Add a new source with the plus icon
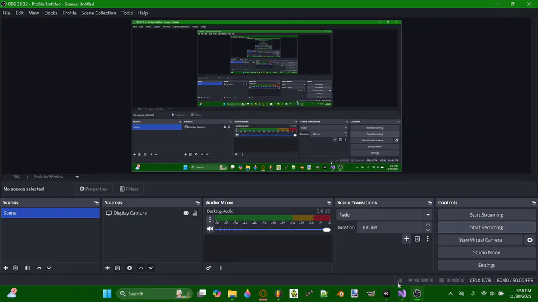The height and width of the screenshot is (302, 538). pyautogui.click(x=108, y=268)
